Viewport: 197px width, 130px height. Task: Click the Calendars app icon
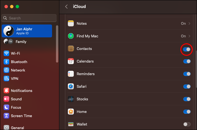pos(71,61)
